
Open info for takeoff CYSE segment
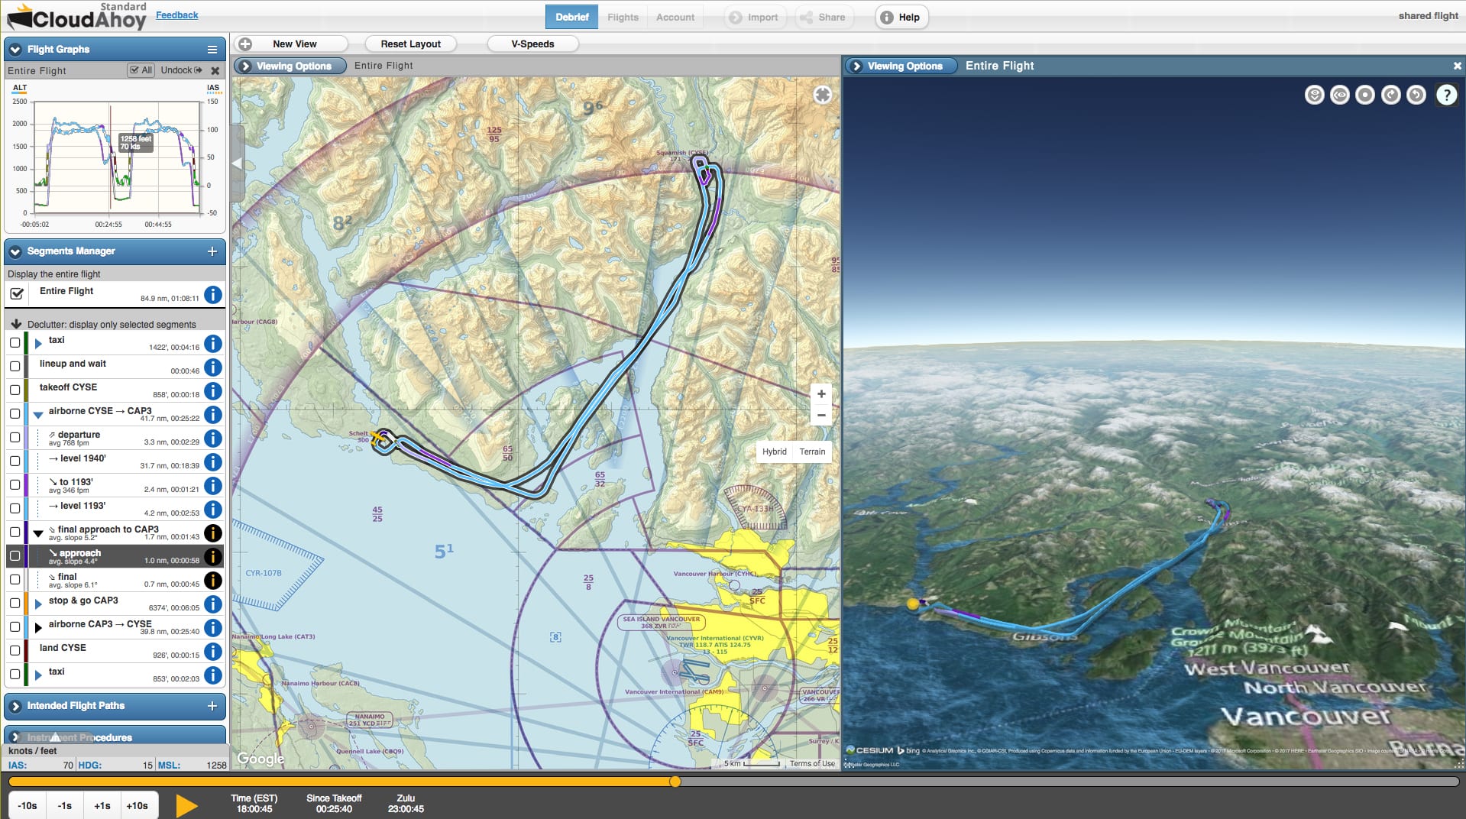213,391
